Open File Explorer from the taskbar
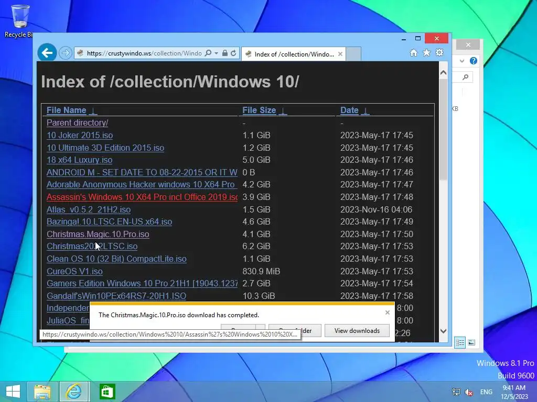The height and width of the screenshot is (402, 537). (42, 392)
